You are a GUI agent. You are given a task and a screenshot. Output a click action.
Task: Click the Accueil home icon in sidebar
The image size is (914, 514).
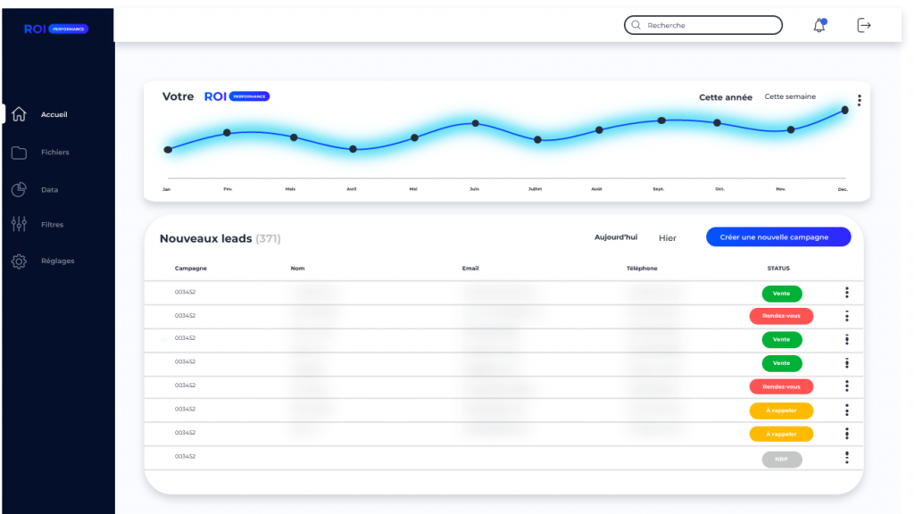pos(19,114)
